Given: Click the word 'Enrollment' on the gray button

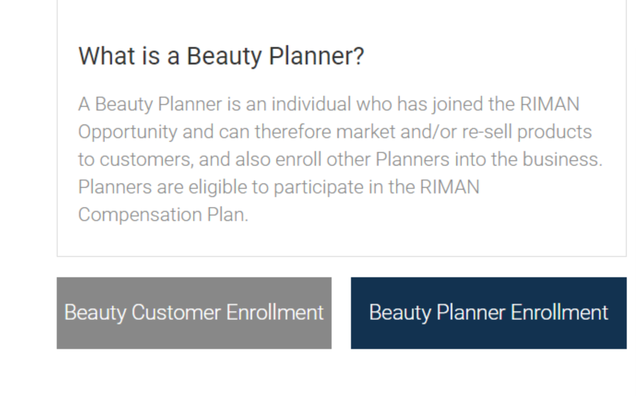Looking at the screenshot, I should pos(274,313).
